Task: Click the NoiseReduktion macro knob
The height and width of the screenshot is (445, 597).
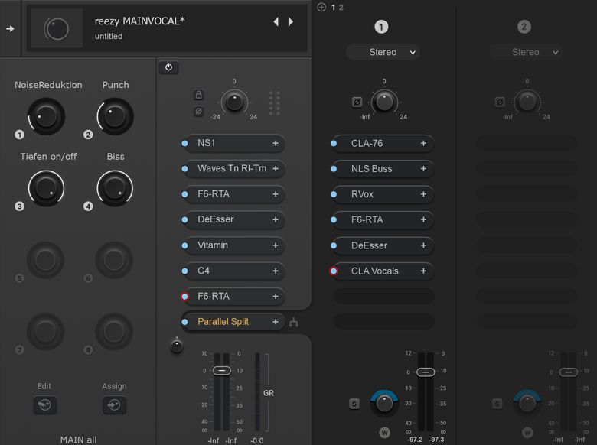Action: pyautogui.click(x=46, y=116)
